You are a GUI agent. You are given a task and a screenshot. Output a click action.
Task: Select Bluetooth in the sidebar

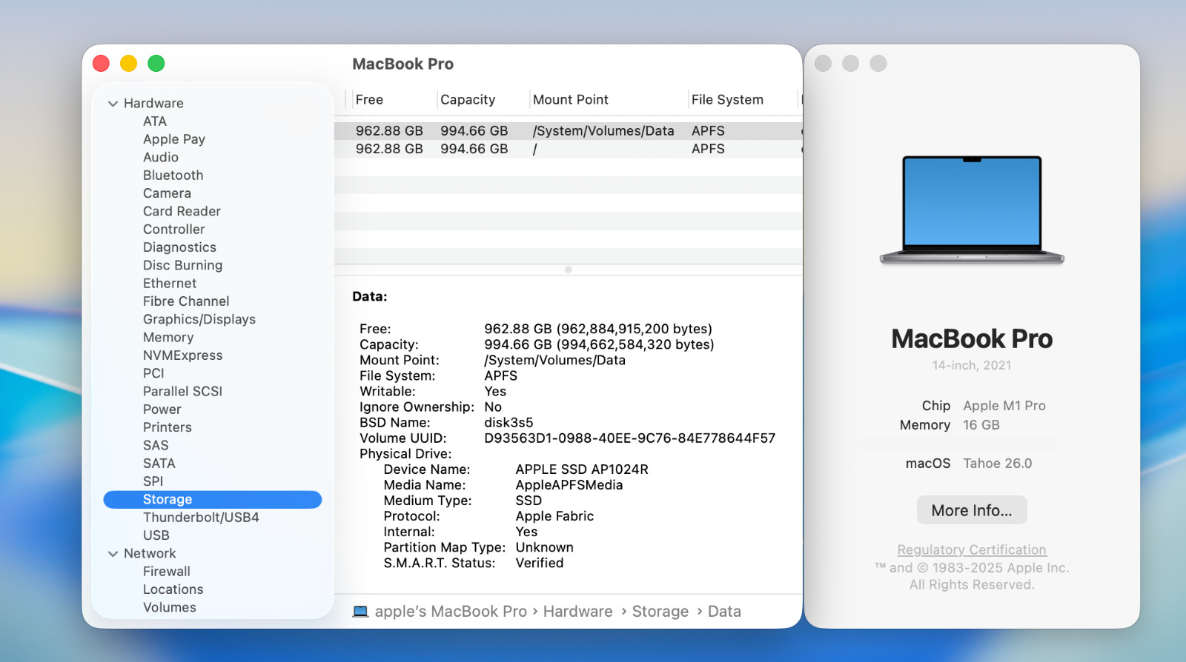point(173,175)
